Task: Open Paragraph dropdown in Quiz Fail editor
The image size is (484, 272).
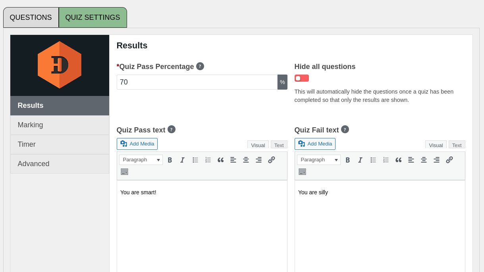Action: click(319, 160)
